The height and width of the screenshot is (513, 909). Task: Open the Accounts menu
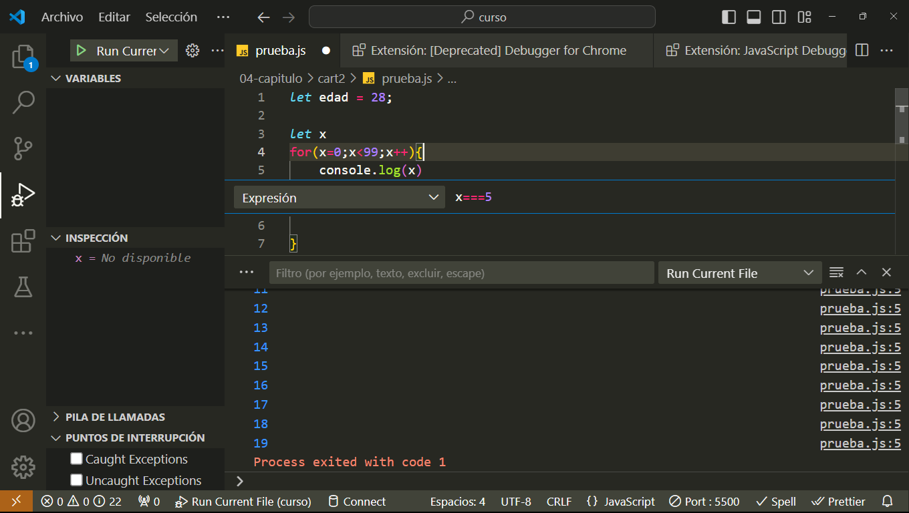tap(23, 421)
